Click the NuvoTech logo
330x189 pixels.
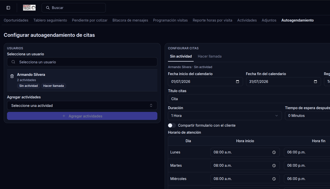click(29, 8)
